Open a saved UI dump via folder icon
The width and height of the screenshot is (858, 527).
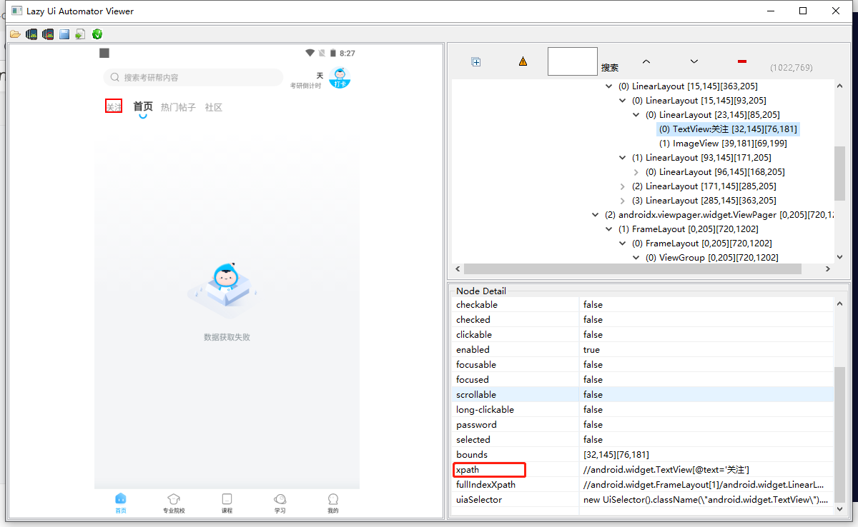click(14, 34)
